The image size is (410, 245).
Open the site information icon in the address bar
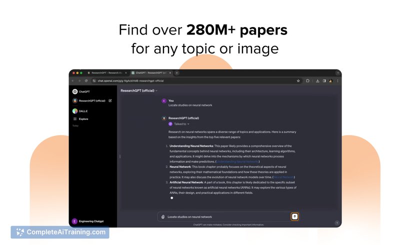point(94,81)
